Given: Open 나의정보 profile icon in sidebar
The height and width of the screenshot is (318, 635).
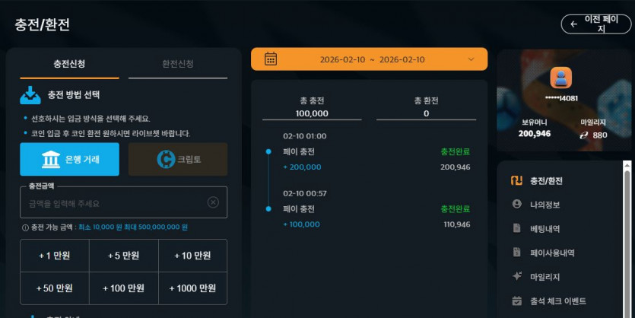Looking at the screenshot, I should click(x=517, y=204).
